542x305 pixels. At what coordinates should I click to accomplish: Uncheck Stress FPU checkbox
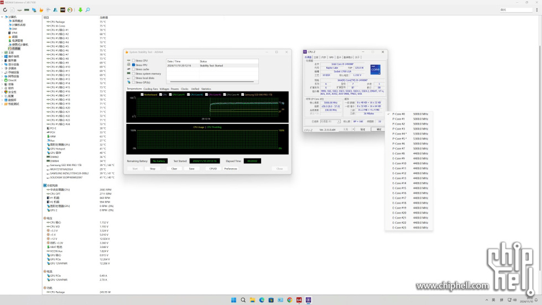coord(133,65)
